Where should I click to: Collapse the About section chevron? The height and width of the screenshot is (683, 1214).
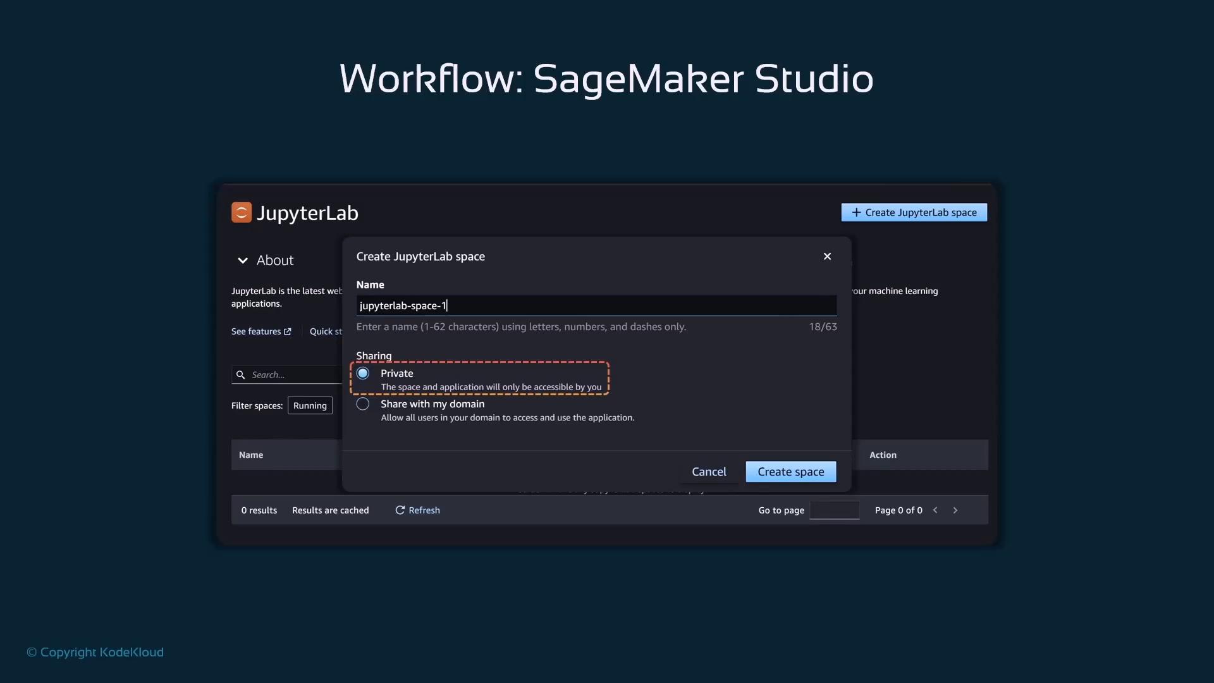(243, 261)
